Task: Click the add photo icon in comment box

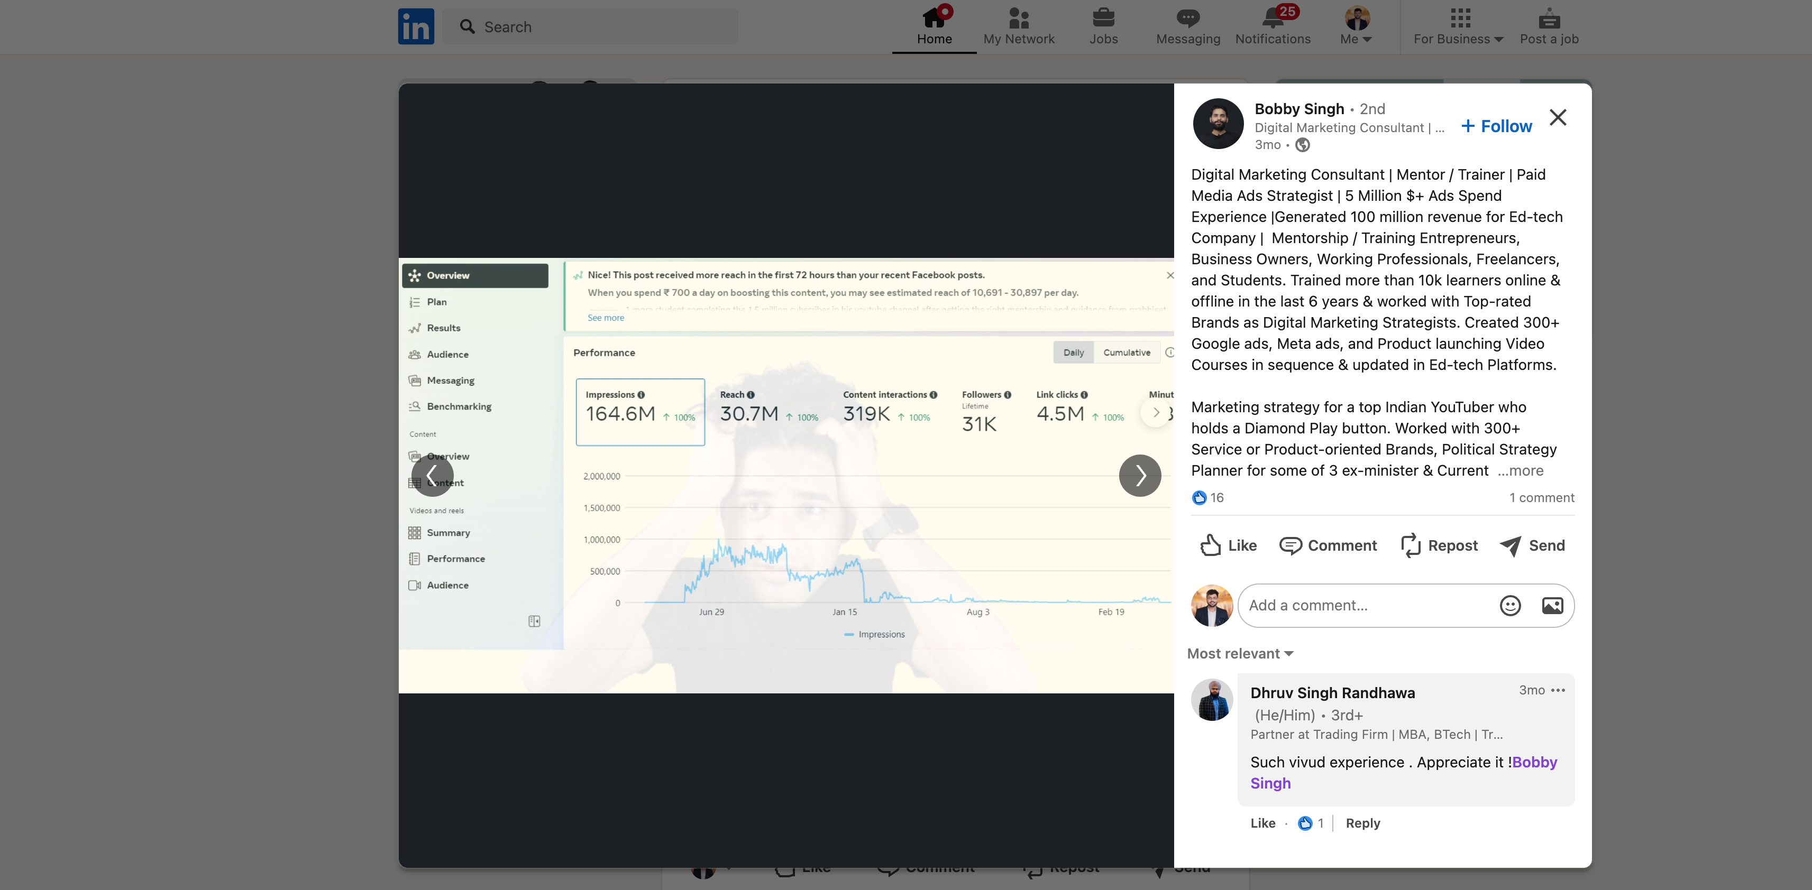Action: click(1552, 605)
